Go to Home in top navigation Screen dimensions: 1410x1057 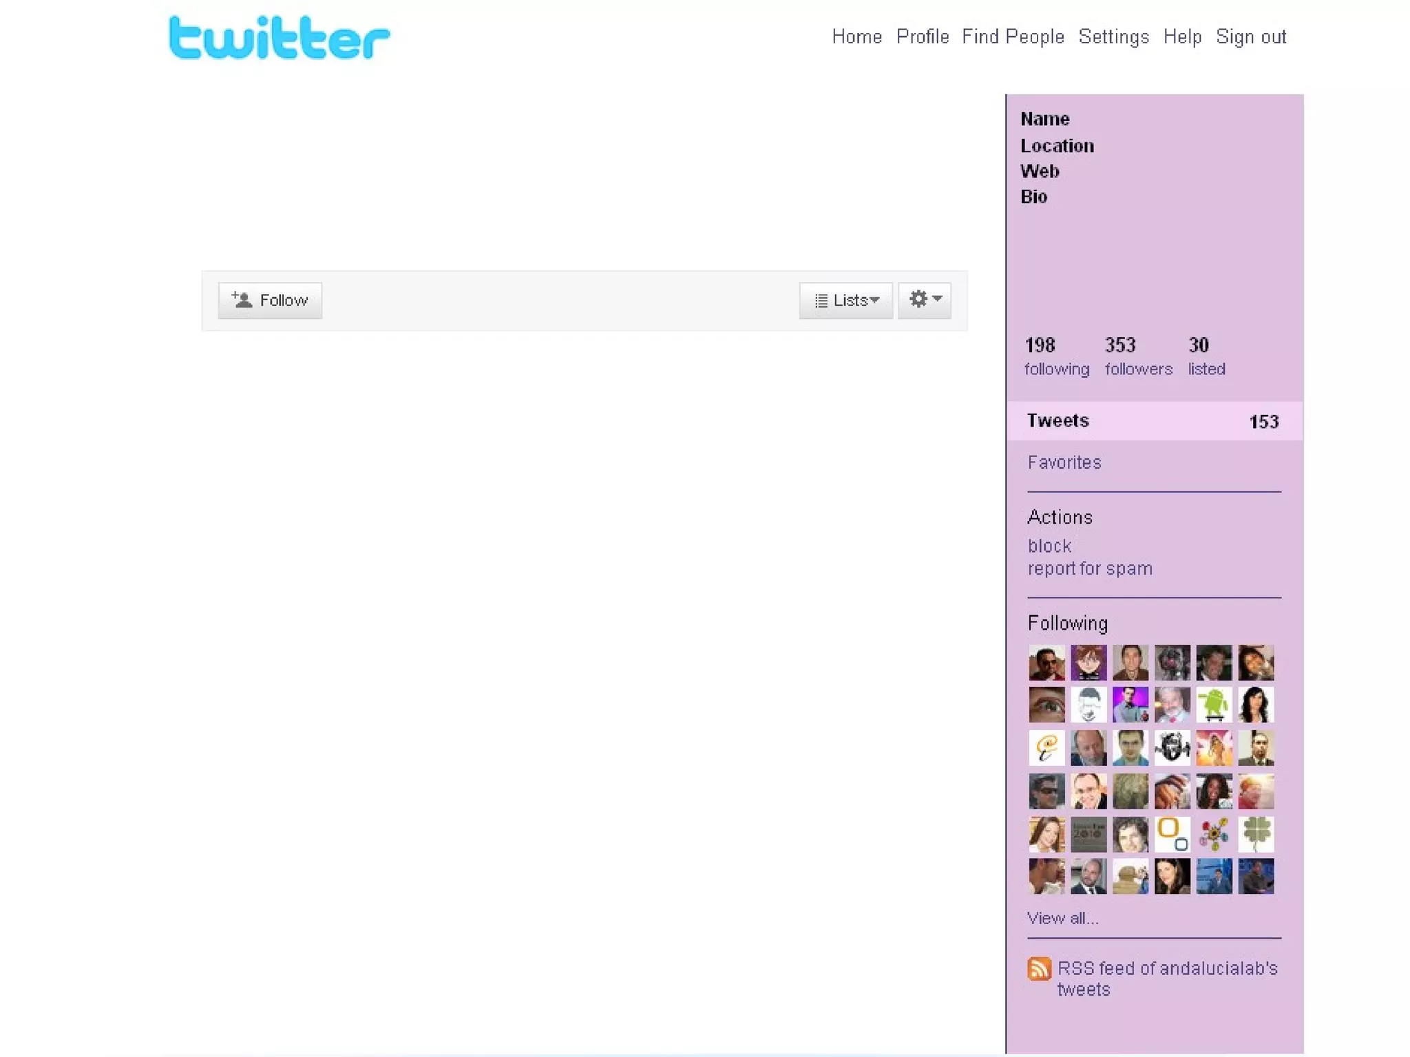pos(856,36)
